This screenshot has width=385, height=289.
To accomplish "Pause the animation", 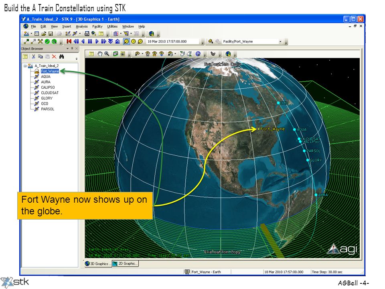I will click(x=90, y=41).
